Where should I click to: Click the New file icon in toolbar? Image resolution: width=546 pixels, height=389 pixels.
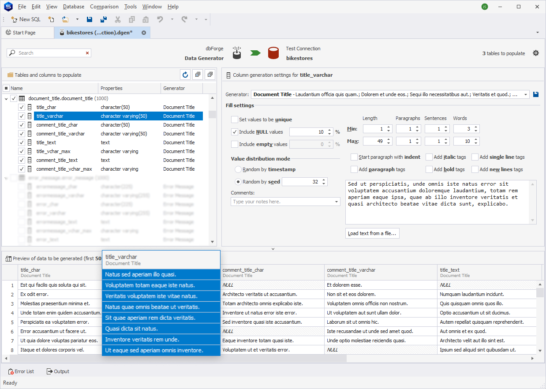pyautogui.click(x=51, y=19)
